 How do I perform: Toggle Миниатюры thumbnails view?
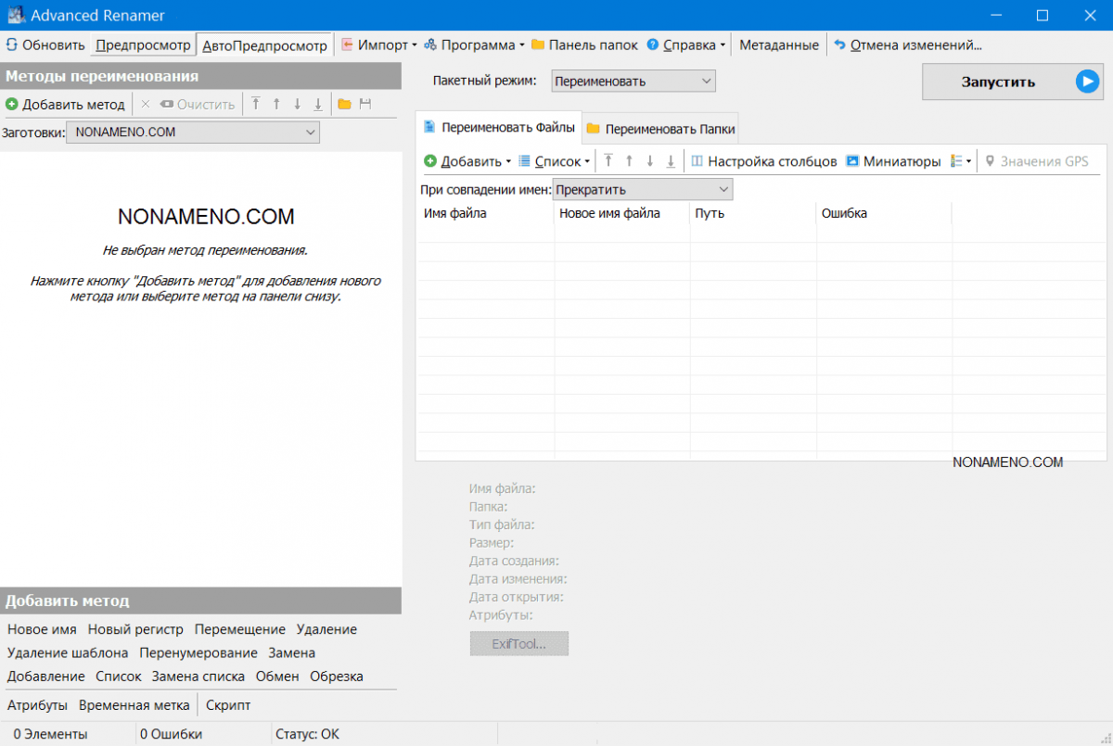pos(892,161)
